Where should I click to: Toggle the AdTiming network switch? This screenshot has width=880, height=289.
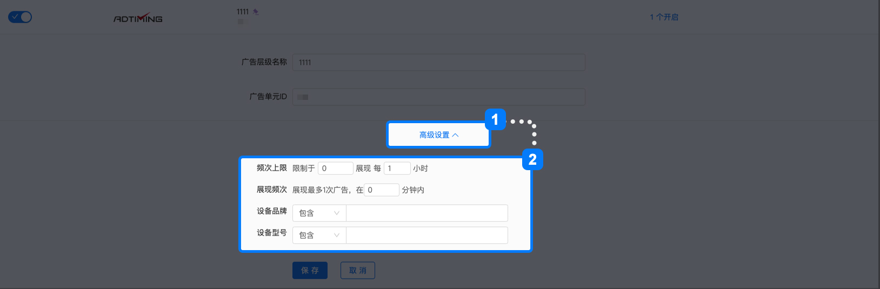coord(20,17)
